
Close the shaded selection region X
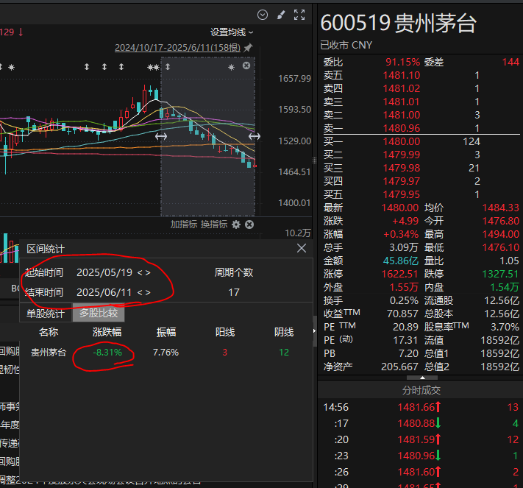pyautogui.click(x=246, y=66)
